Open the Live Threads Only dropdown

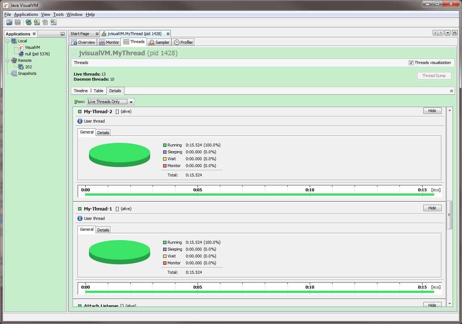[111, 102]
